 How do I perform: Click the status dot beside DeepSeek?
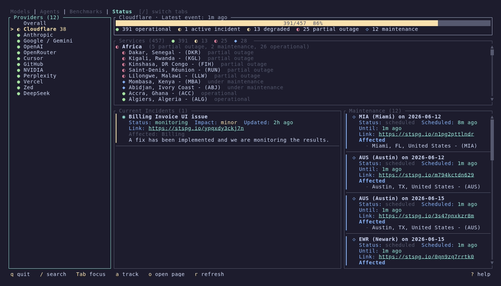pyautogui.click(x=19, y=93)
